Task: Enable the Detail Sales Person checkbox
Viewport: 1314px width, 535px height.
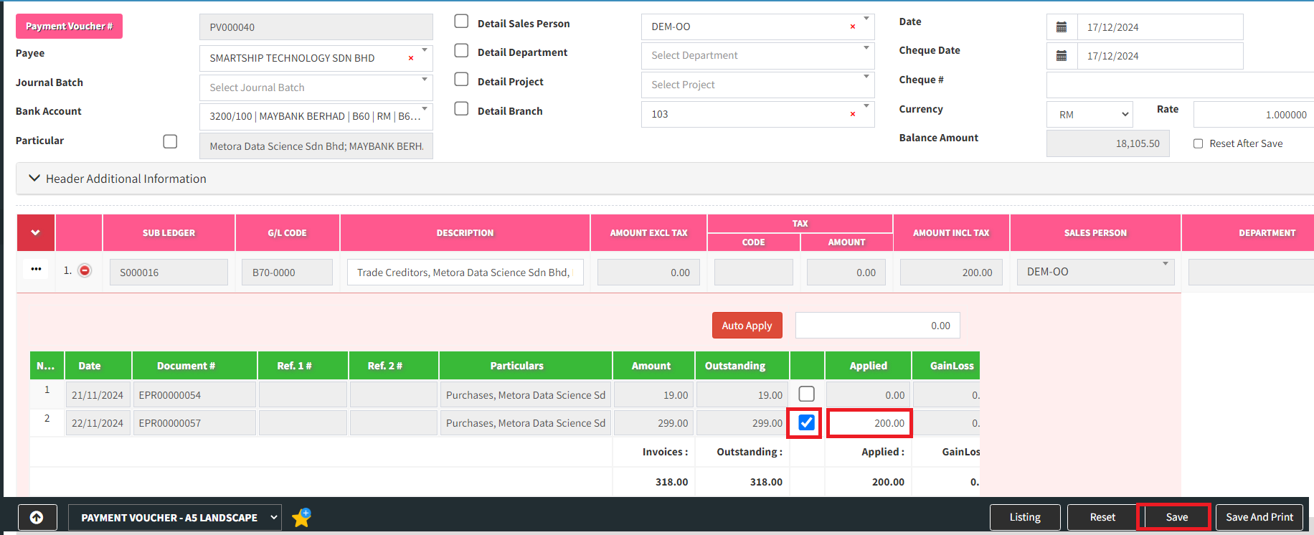Action: (462, 22)
